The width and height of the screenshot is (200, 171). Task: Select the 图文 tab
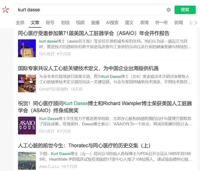[x=129, y=23]
